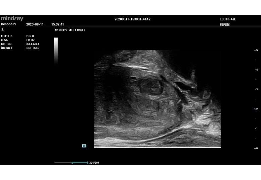Screen dimensions: 261x180
Task: Click the depth scale mark 0
Action: click(x=256, y=148)
